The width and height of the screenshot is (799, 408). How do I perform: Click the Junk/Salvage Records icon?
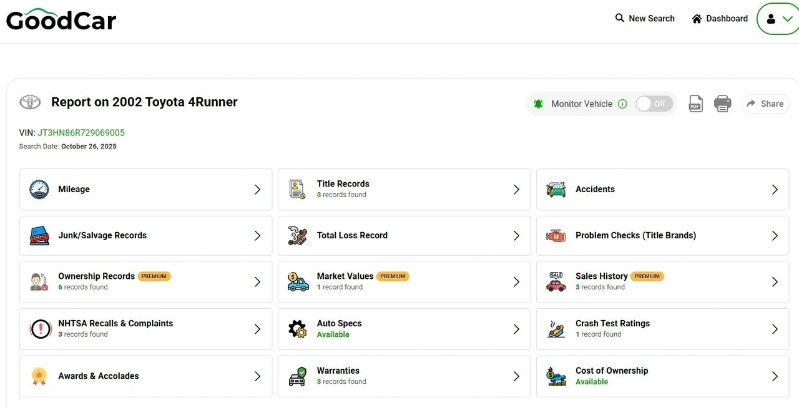pos(39,236)
